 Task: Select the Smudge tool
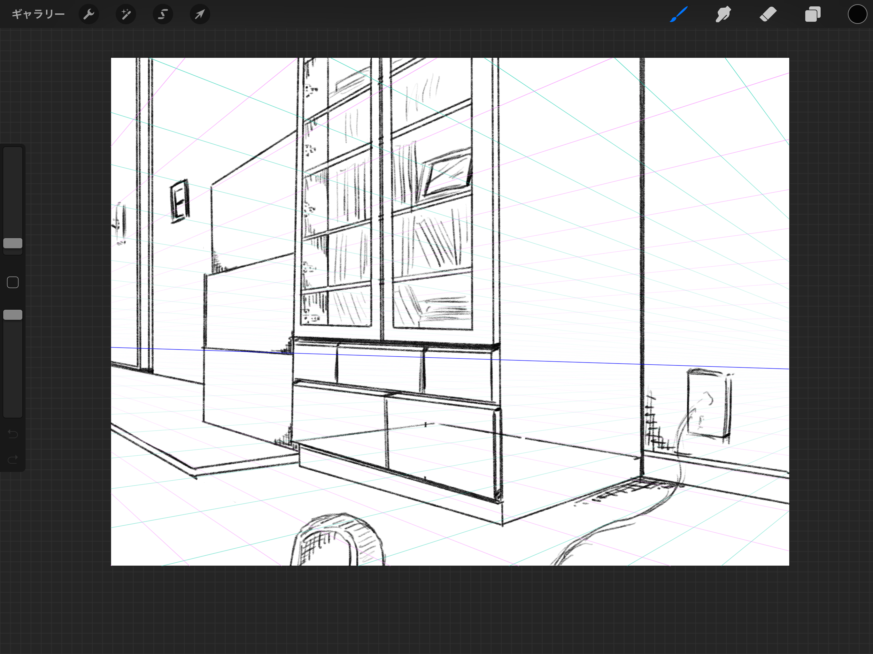click(723, 14)
